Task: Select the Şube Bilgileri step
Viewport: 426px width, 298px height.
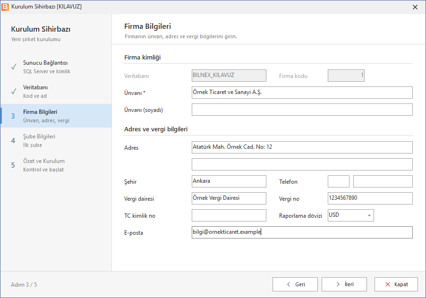Action: click(x=56, y=140)
